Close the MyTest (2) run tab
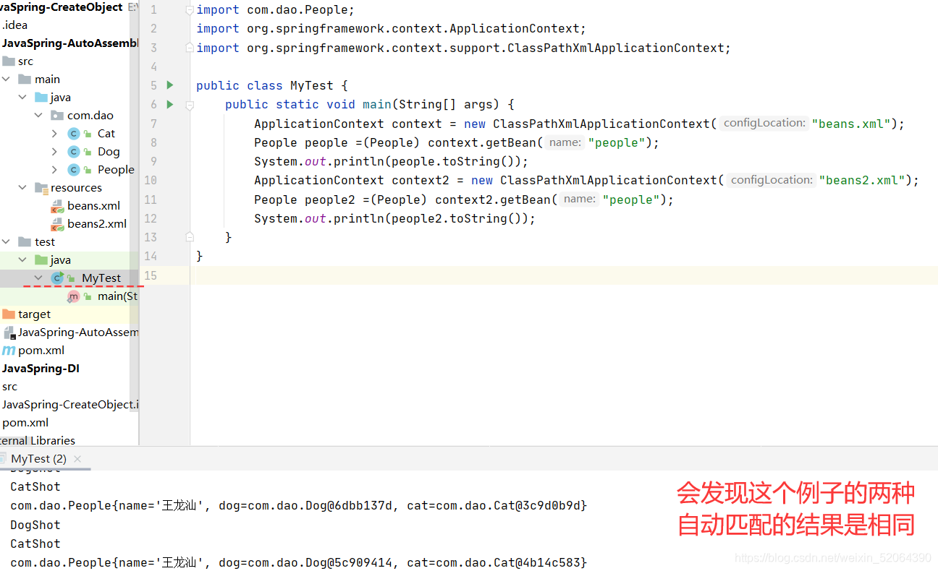This screenshot has height=571, width=938. (x=77, y=459)
